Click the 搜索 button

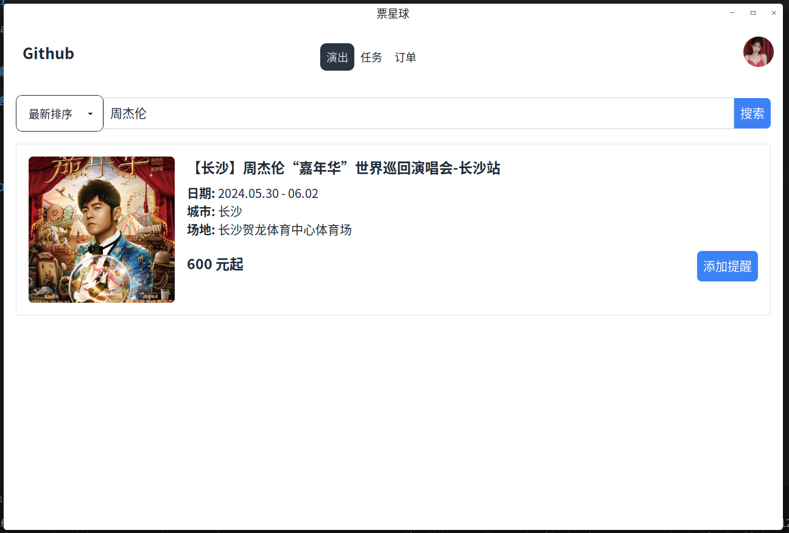(752, 113)
